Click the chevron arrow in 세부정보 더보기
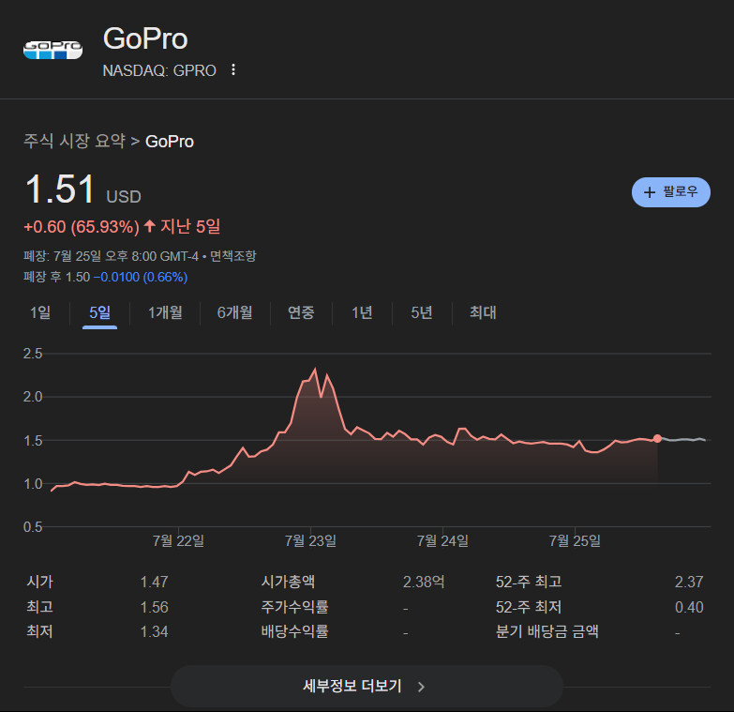 [x=421, y=687]
